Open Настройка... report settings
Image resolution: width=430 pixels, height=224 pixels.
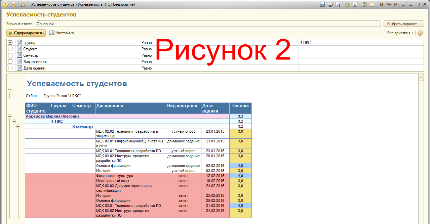pyautogui.click(x=63, y=33)
